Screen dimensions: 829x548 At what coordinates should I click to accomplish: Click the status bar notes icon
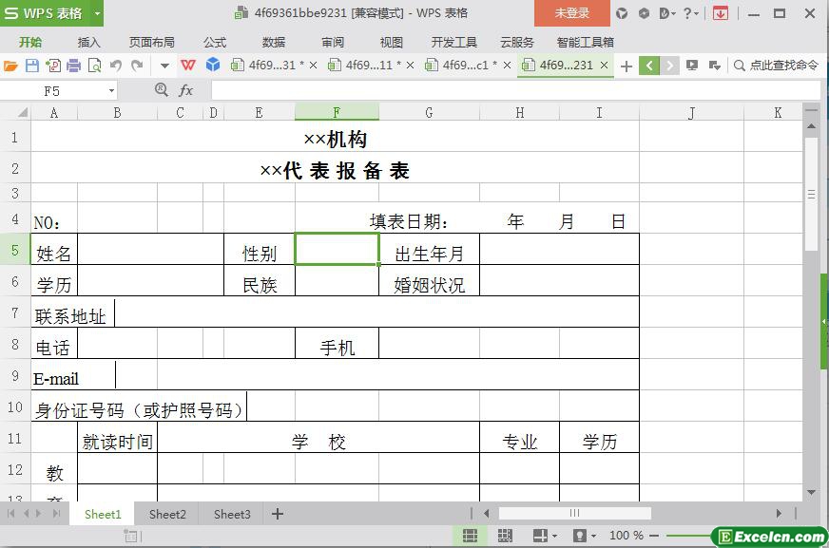(x=130, y=536)
